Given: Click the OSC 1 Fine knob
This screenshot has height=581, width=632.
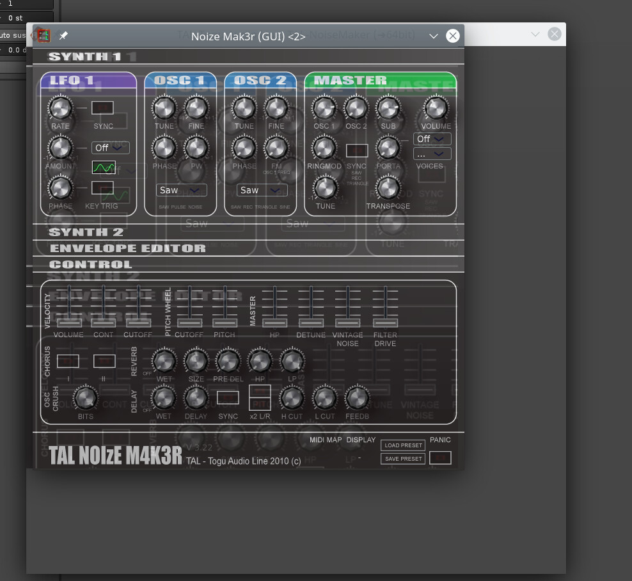Looking at the screenshot, I should (196, 108).
